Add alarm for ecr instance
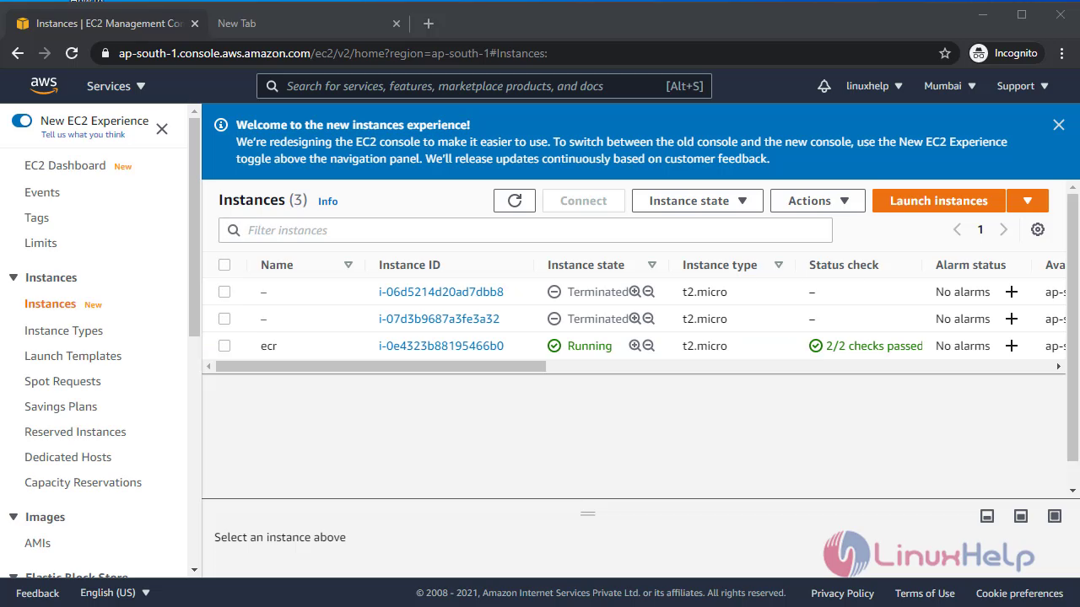1080x607 pixels. [1012, 346]
